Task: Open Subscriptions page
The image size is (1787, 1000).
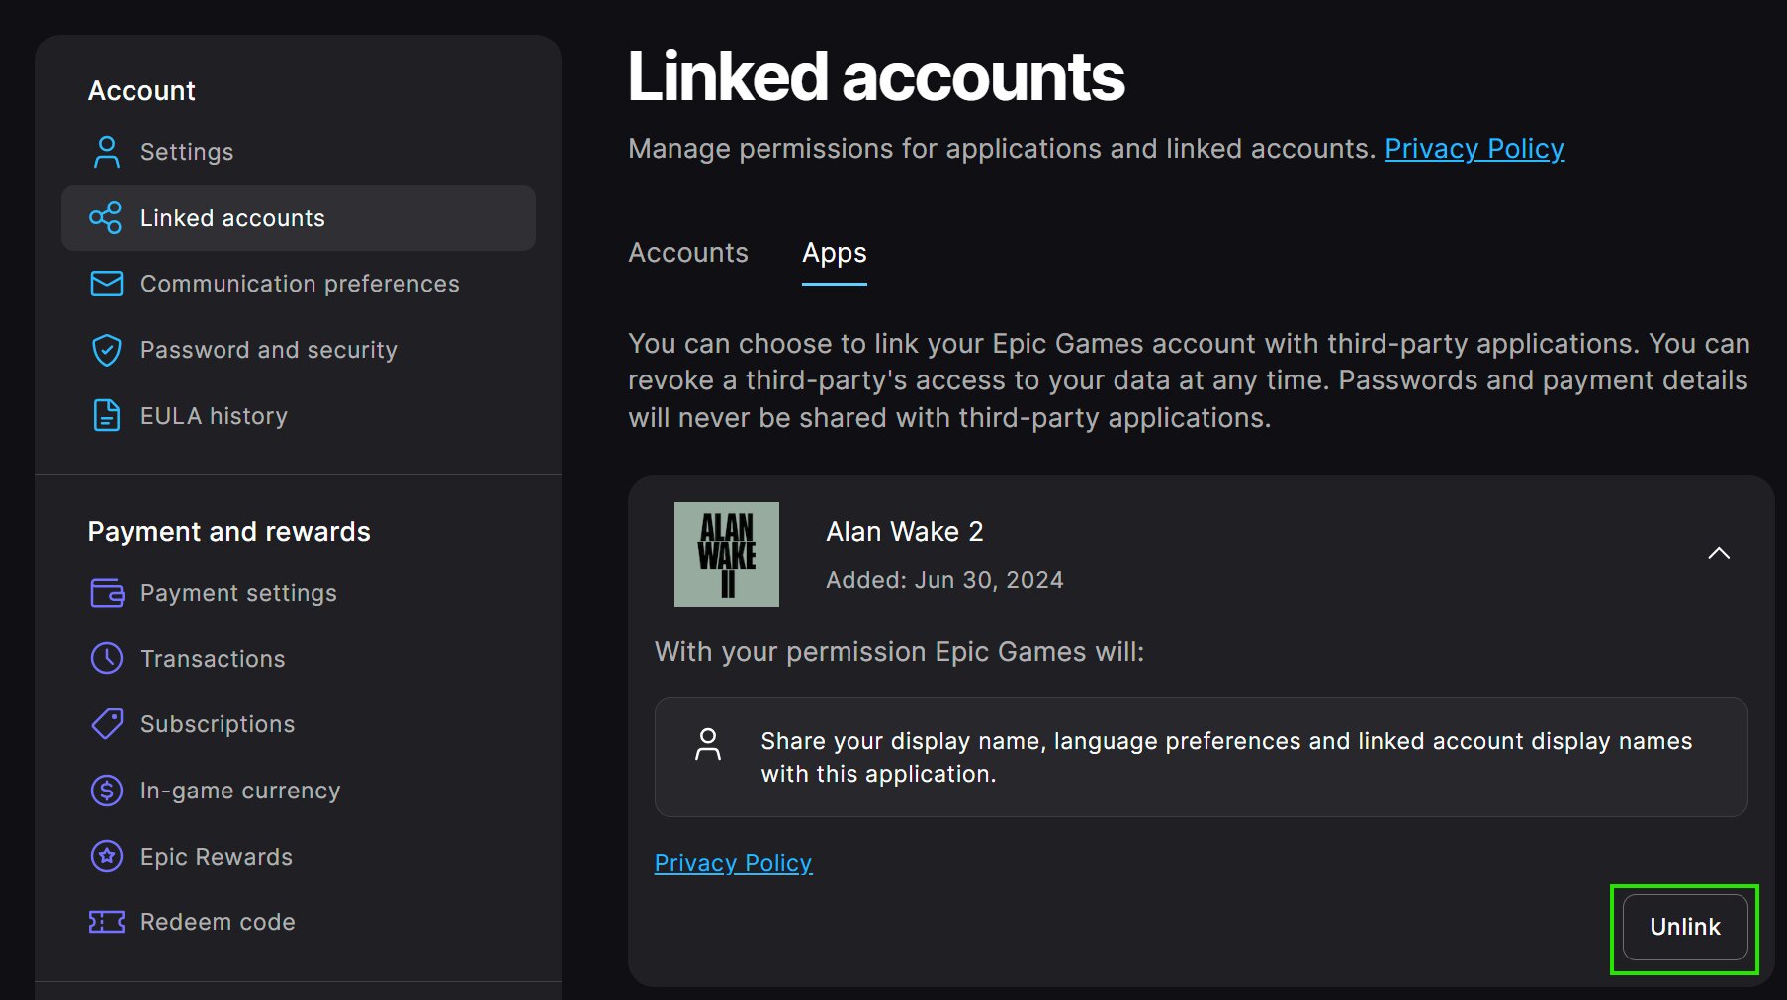Action: tap(299, 724)
